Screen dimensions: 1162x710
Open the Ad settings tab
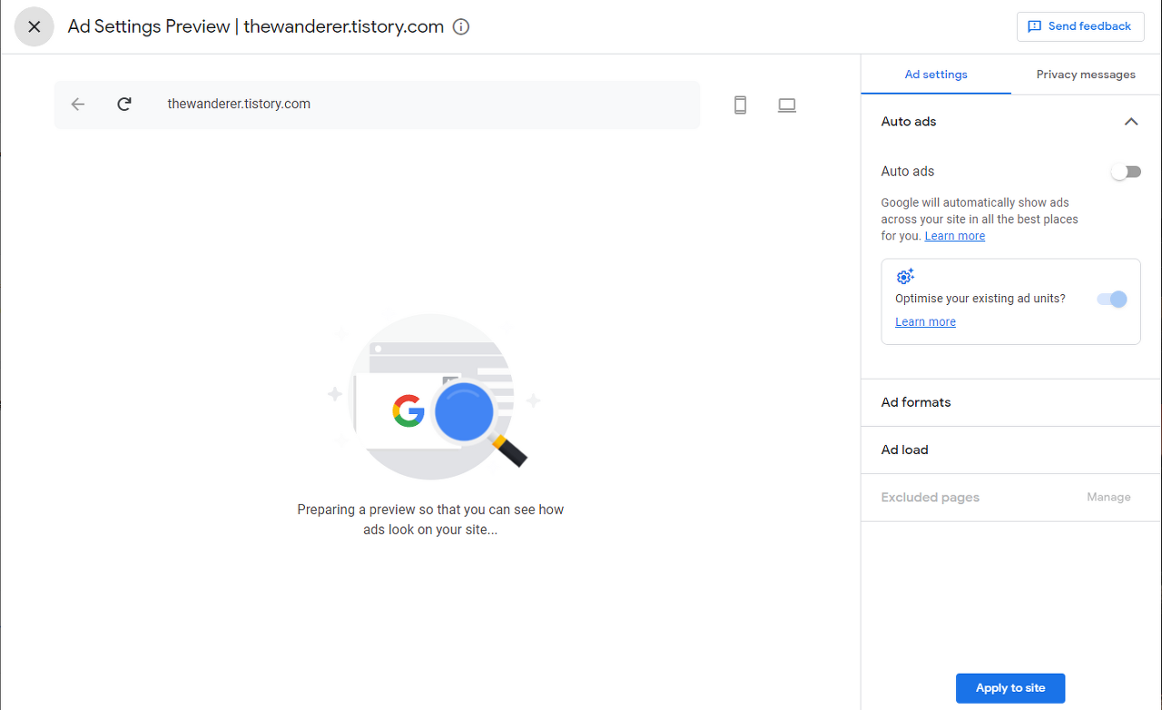pos(936,74)
